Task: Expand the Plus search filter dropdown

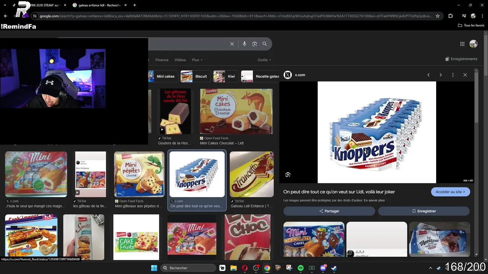Action: [x=197, y=60]
